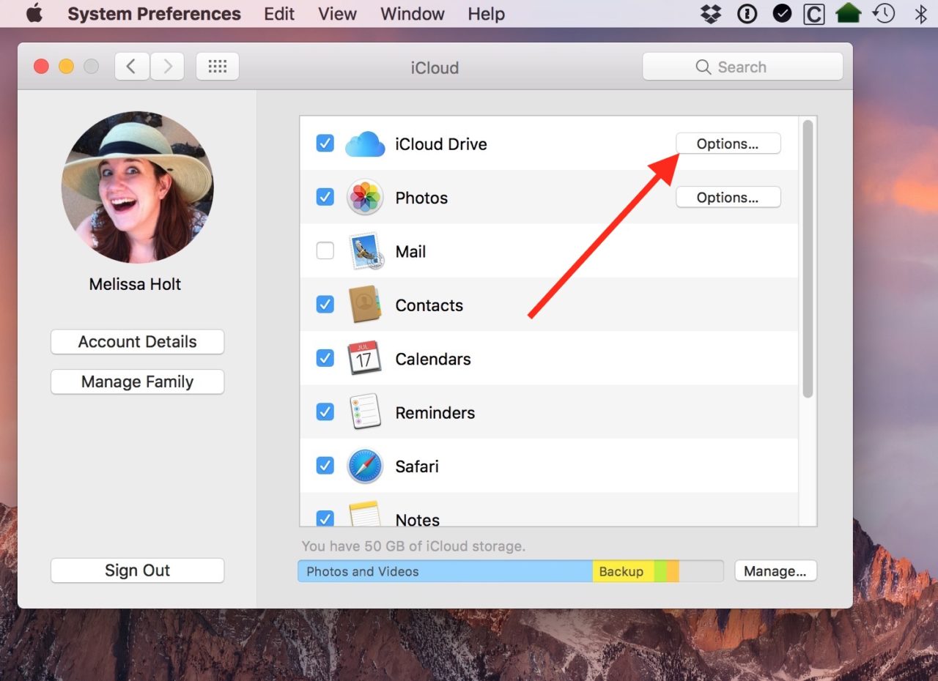
Task: Open Photos Options
Action: pos(728,198)
